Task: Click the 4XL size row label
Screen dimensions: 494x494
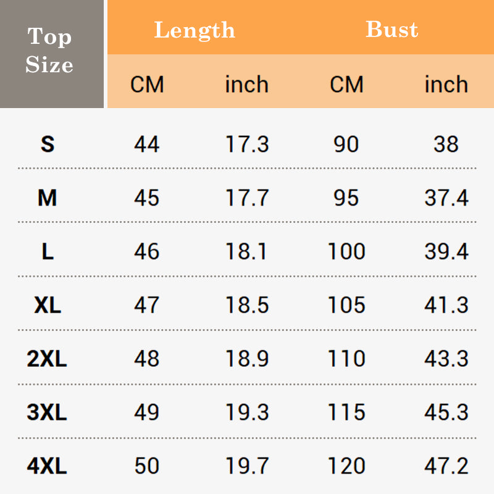Action: pos(47,466)
